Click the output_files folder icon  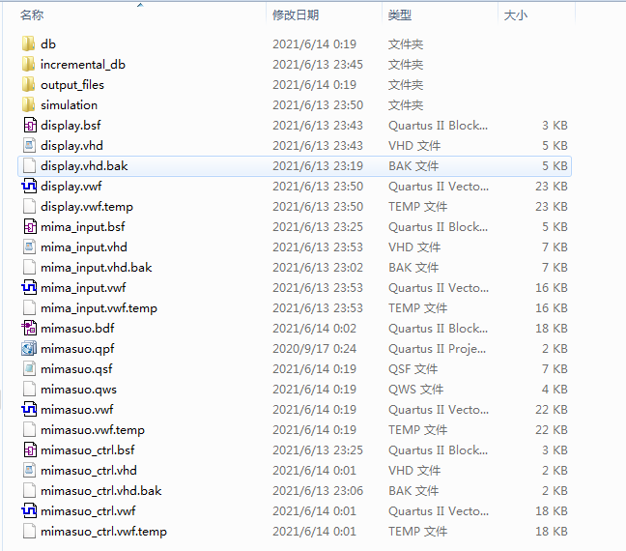click(28, 85)
